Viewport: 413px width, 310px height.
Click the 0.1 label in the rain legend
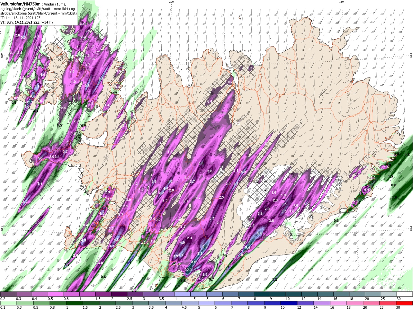(x=3, y=307)
